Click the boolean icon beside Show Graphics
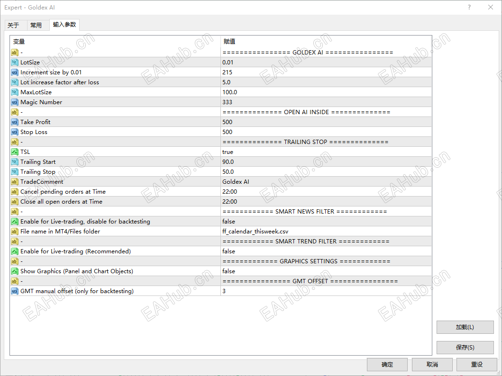Image resolution: width=502 pixels, height=376 pixels. (14, 271)
